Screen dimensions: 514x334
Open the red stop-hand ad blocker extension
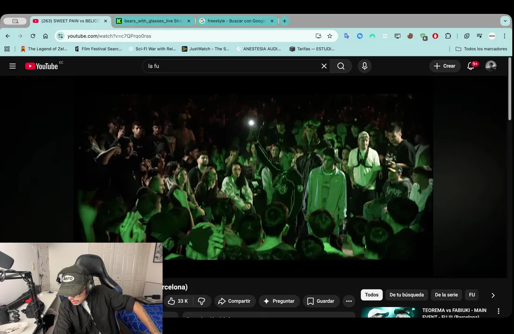[x=436, y=36]
